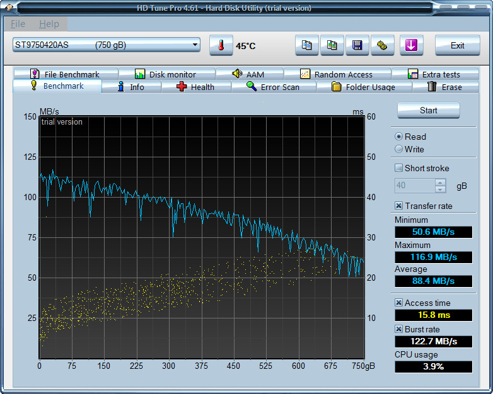This screenshot has height=394, width=493.
Task: Click the Exit button
Action: (x=458, y=45)
